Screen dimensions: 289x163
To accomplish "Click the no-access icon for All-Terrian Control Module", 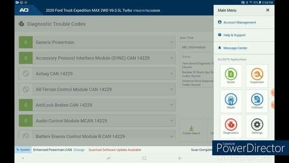I will (26, 89).
